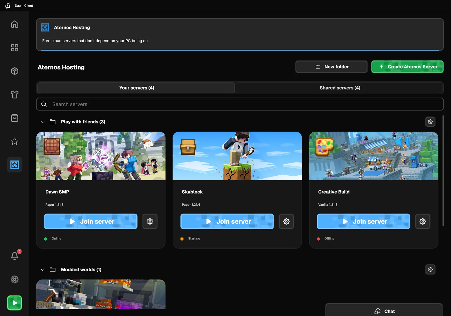
Task: Switch to Your servers tab
Action: (136, 88)
